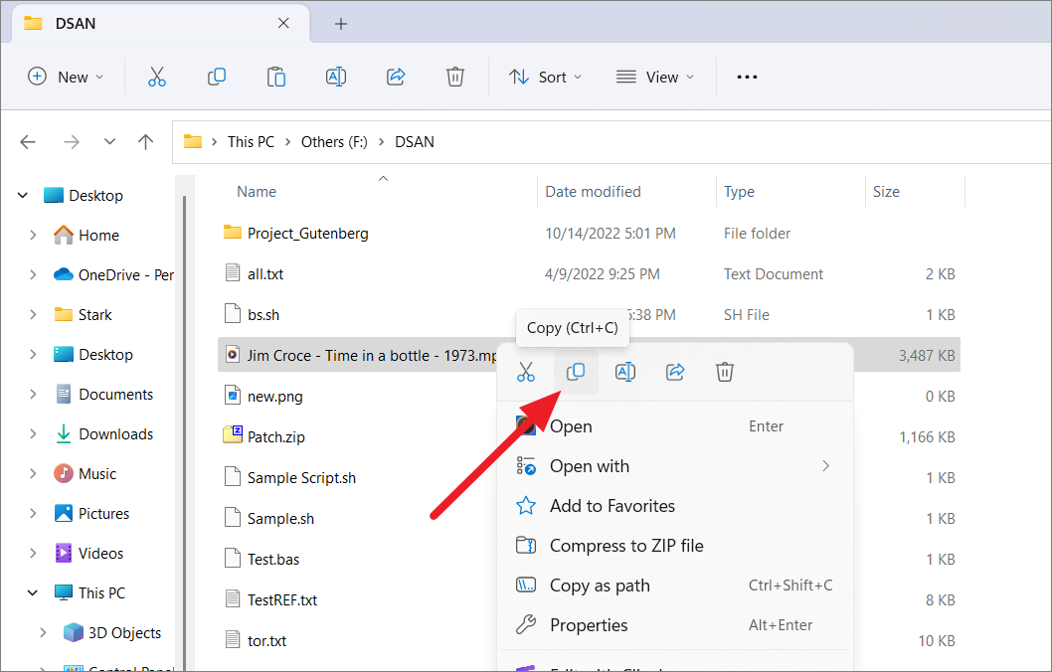This screenshot has height=672, width=1052.
Task: Select the tor.txt file
Action: [266, 641]
